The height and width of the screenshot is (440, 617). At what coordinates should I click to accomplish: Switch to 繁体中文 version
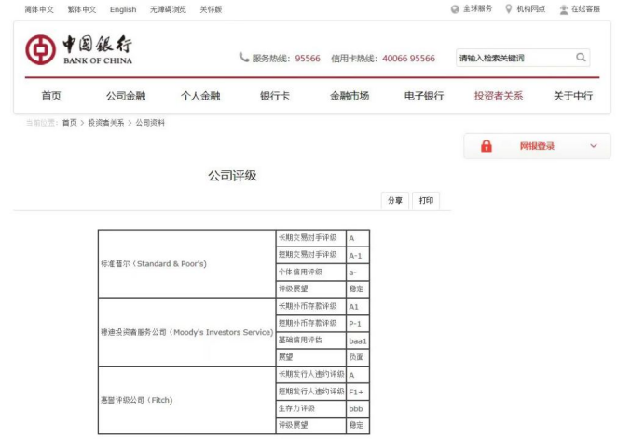[81, 9]
